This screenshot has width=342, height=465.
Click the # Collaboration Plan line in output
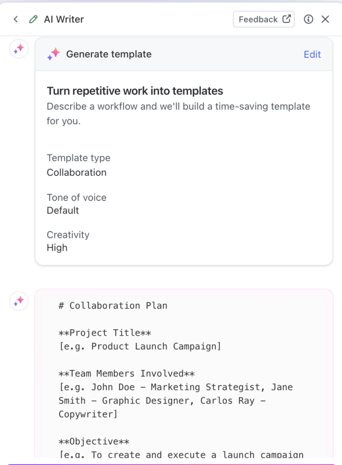(113, 306)
